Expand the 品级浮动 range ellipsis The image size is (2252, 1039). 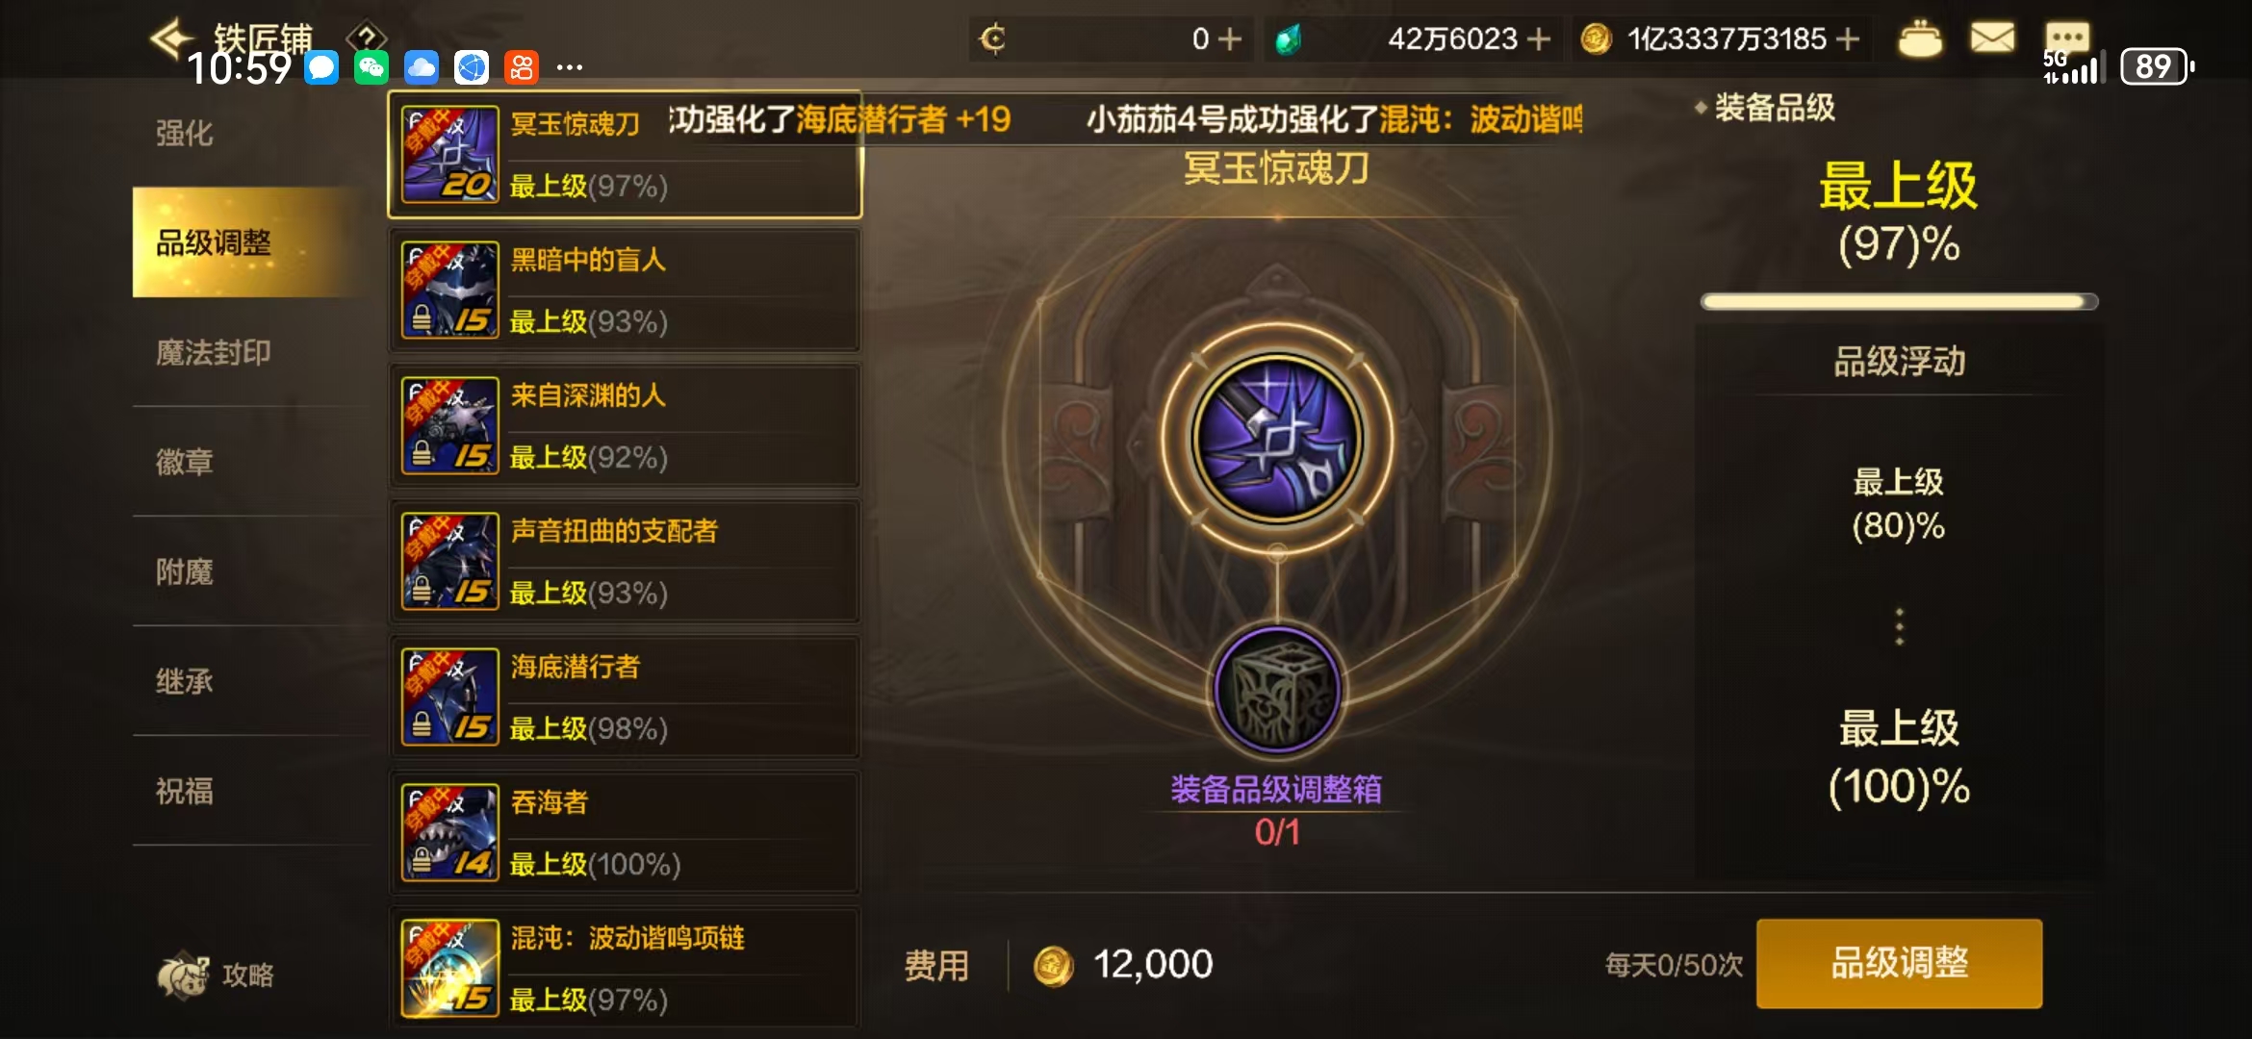[x=1899, y=626]
